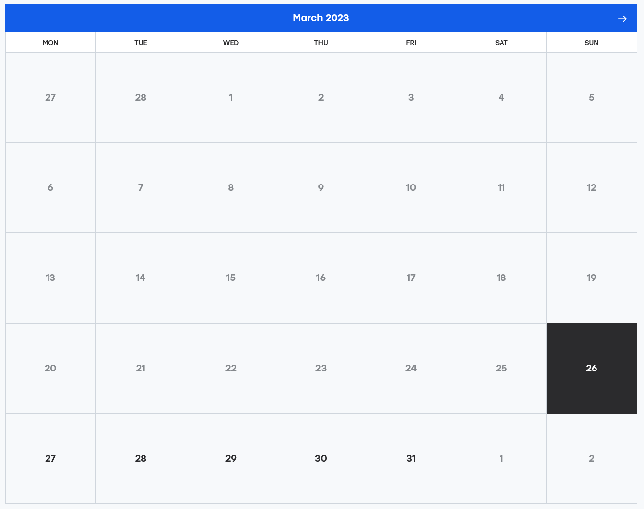Pick March 6
This screenshot has width=644, height=509.
tap(50, 187)
